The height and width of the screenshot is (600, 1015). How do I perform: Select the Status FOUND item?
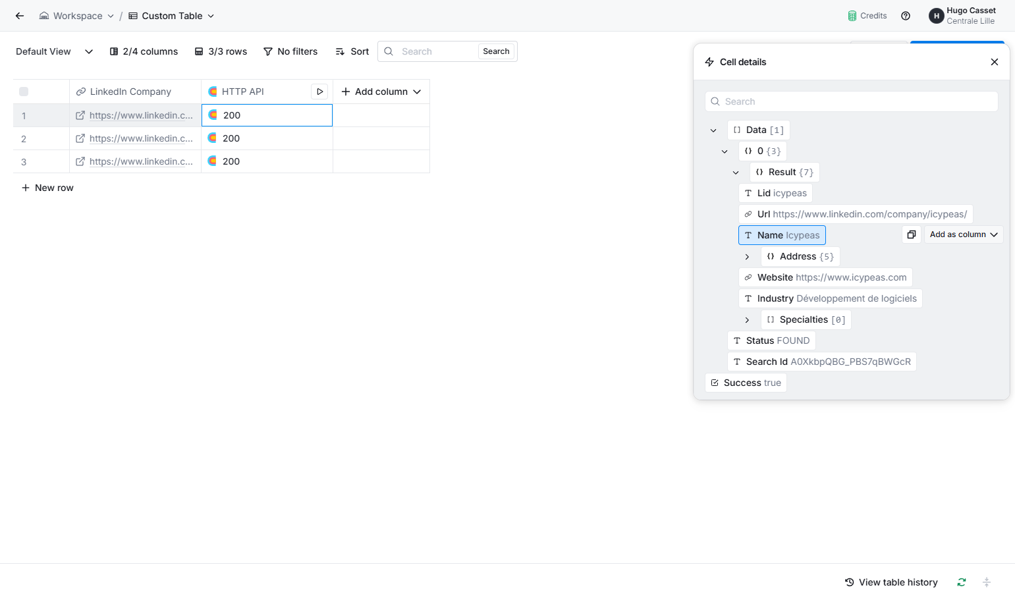[x=771, y=341]
